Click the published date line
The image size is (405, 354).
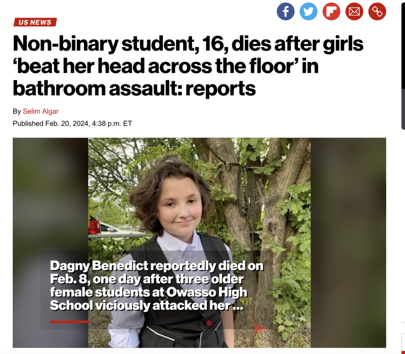(x=72, y=124)
